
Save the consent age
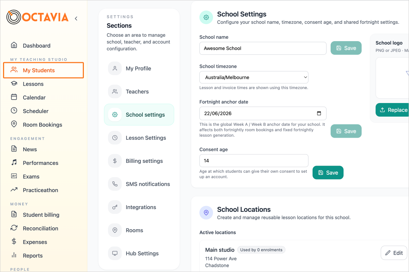(x=328, y=173)
